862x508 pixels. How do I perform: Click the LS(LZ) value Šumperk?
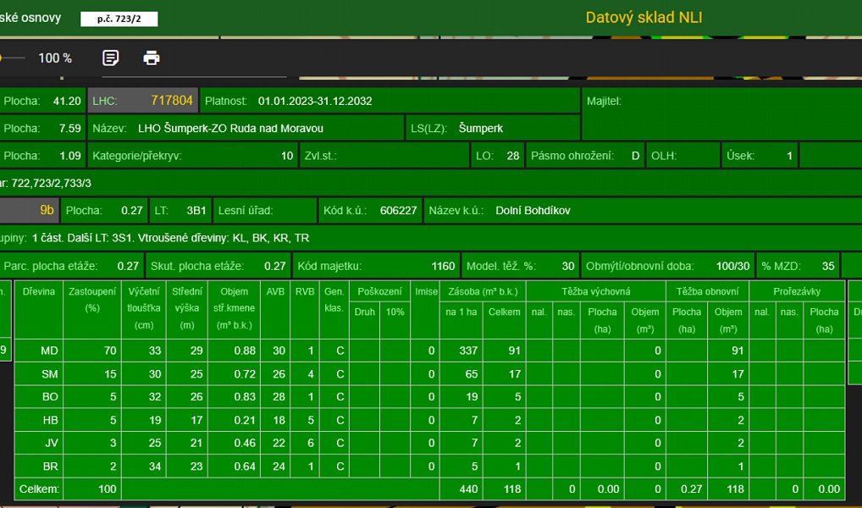click(480, 129)
